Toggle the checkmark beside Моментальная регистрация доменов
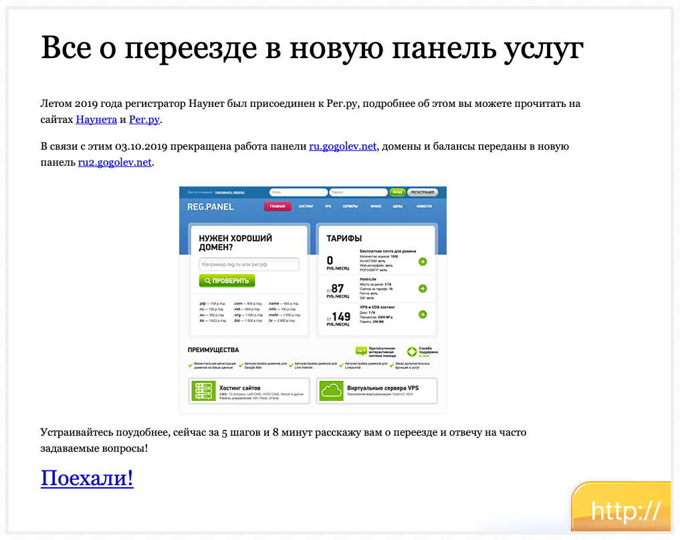Viewport: 680px width, 540px height. (190, 364)
